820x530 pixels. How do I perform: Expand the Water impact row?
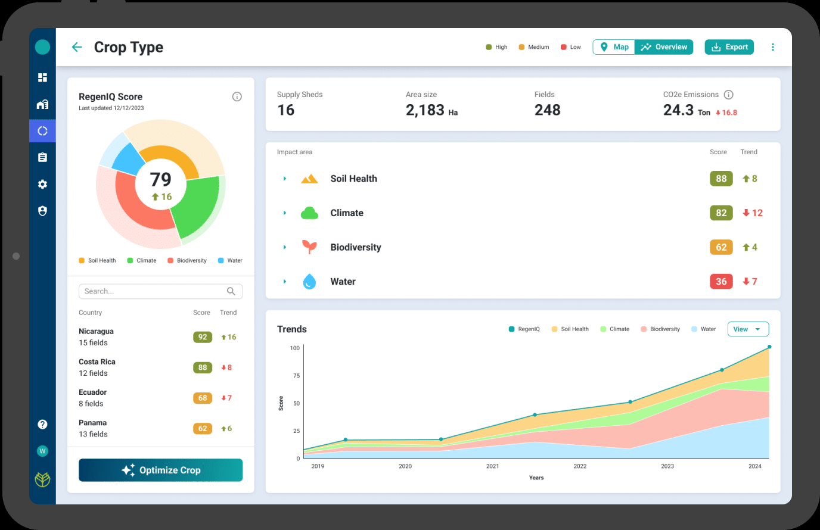pos(285,281)
